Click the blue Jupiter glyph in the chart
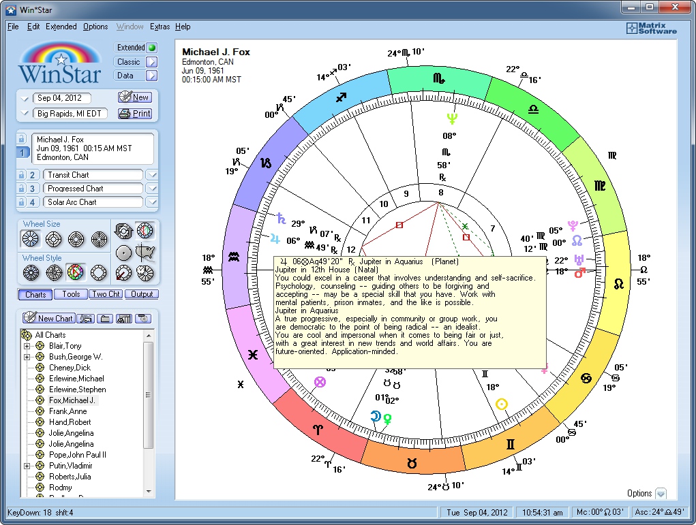 pyautogui.click(x=275, y=239)
